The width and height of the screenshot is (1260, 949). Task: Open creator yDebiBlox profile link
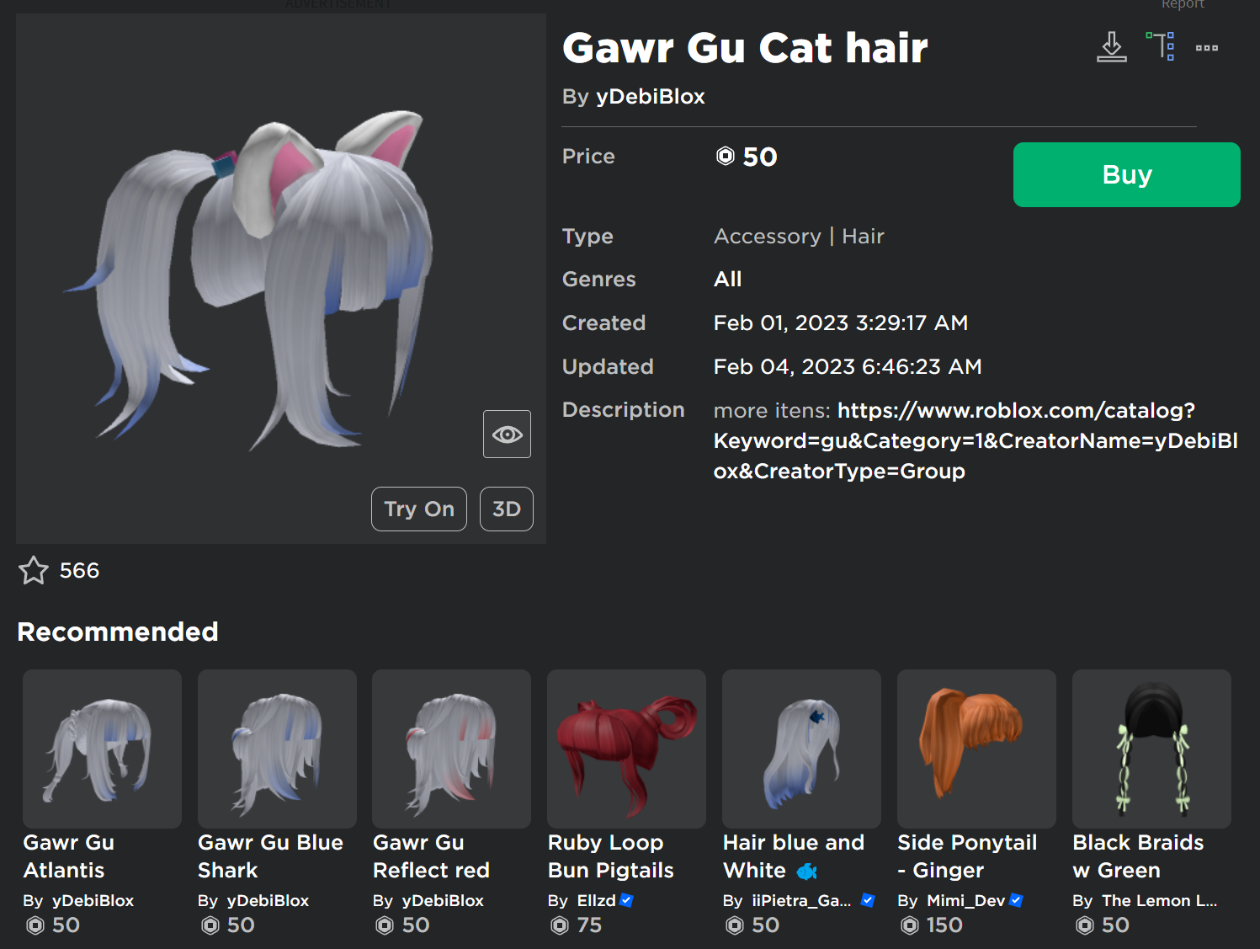(x=650, y=97)
